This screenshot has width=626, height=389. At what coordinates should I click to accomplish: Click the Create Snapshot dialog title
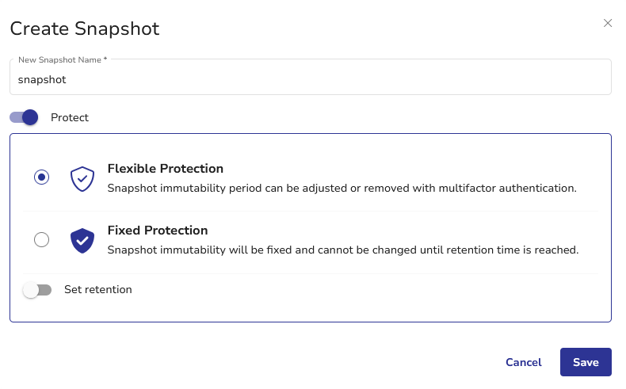coord(84,29)
